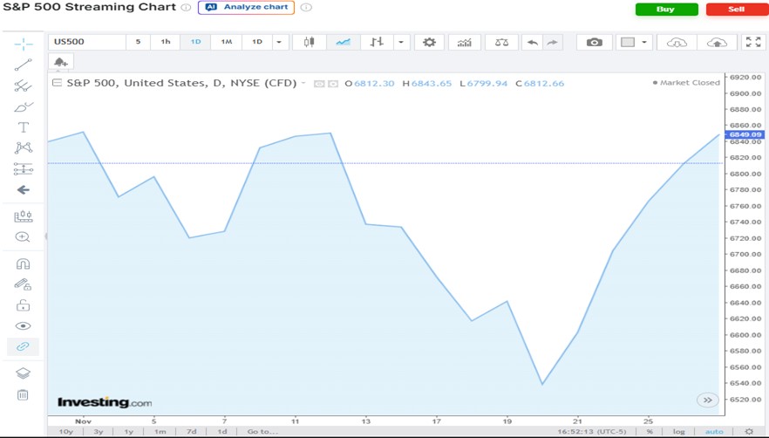Select the 3y date range
The width and height of the screenshot is (769, 438).
[x=98, y=432]
